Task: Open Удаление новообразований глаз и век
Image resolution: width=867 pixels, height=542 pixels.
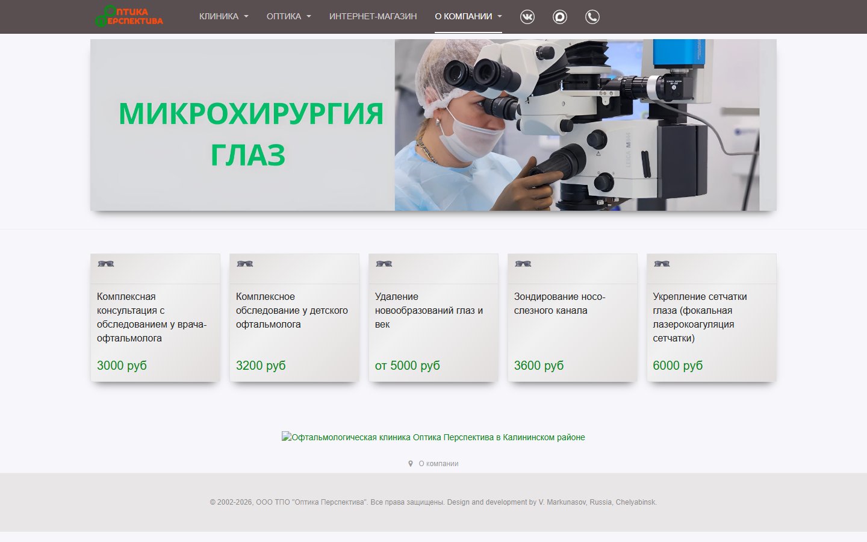Action: [x=429, y=311]
